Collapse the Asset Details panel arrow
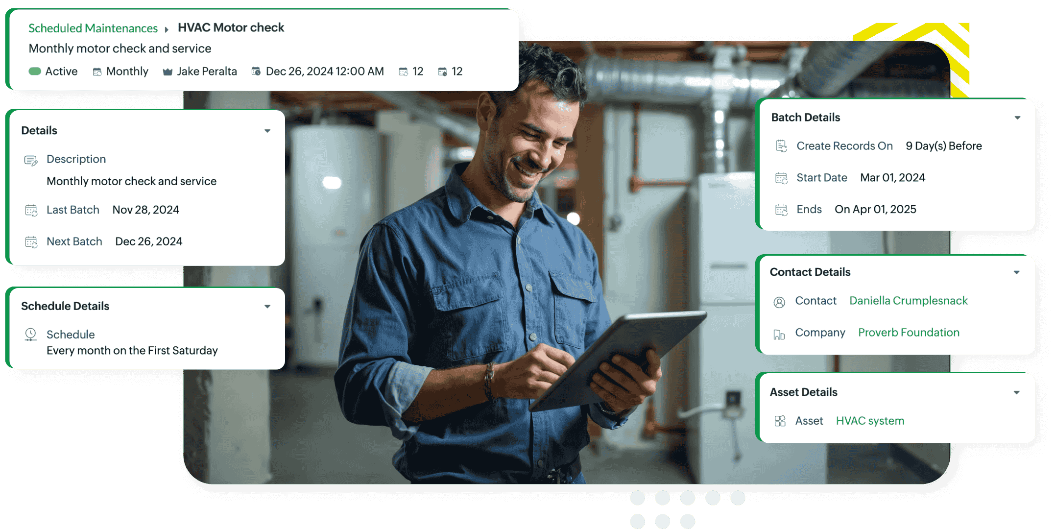 coord(1017,392)
